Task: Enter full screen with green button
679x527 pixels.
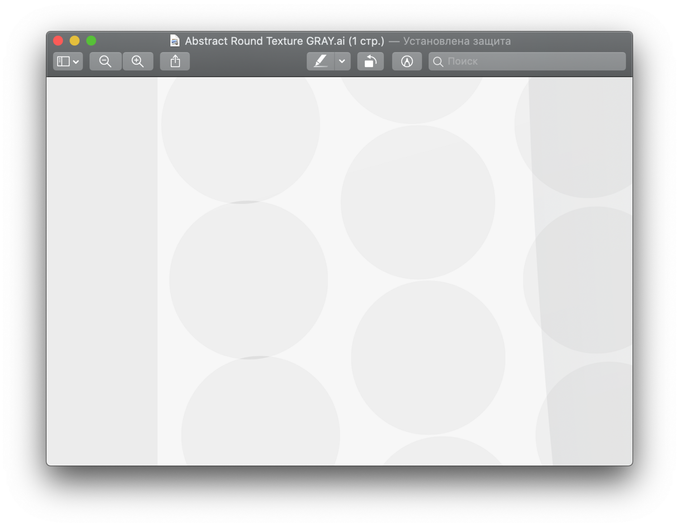Action: [91, 41]
